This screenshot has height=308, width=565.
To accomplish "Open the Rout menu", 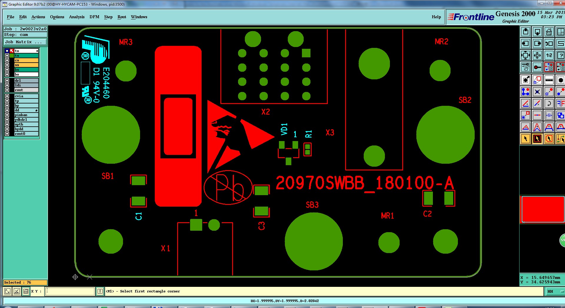I will coord(122,17).
